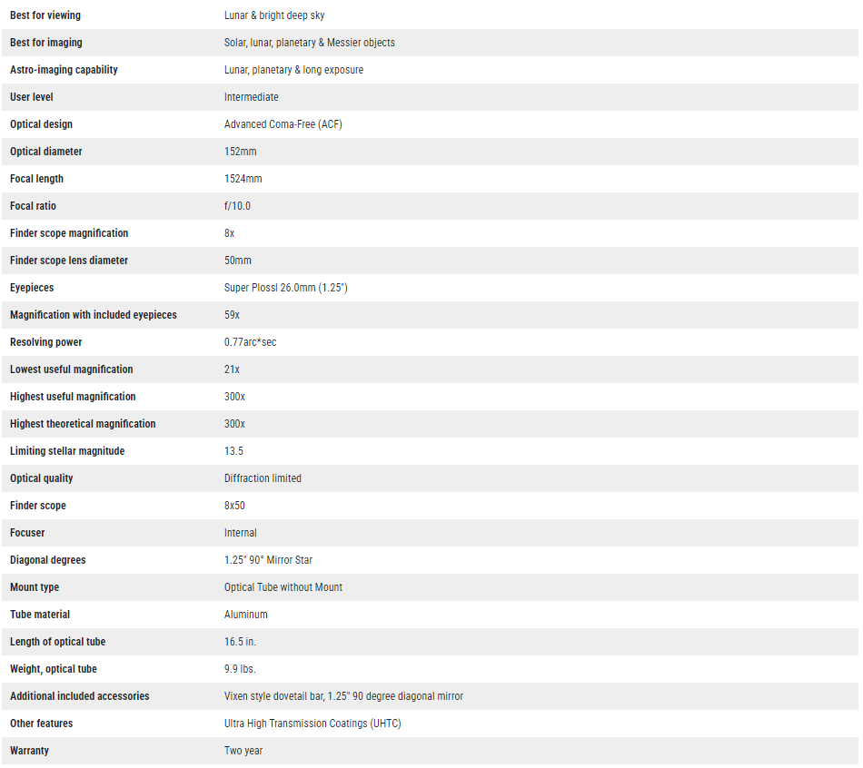863x768 pixels.
Task: Click the '59x' magnification value
Action: tap(232, 315)
